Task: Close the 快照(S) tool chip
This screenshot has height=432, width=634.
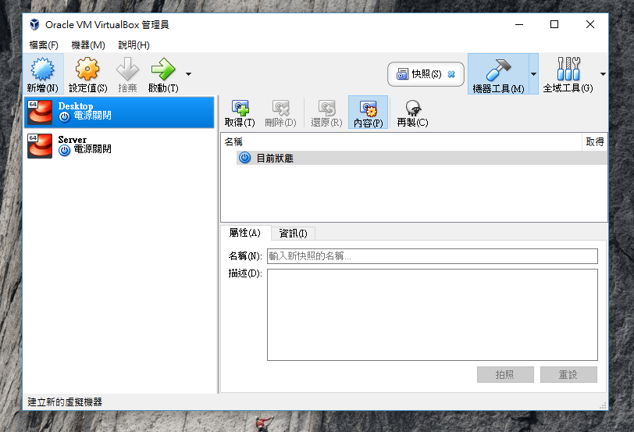Action: pos(451,74)
